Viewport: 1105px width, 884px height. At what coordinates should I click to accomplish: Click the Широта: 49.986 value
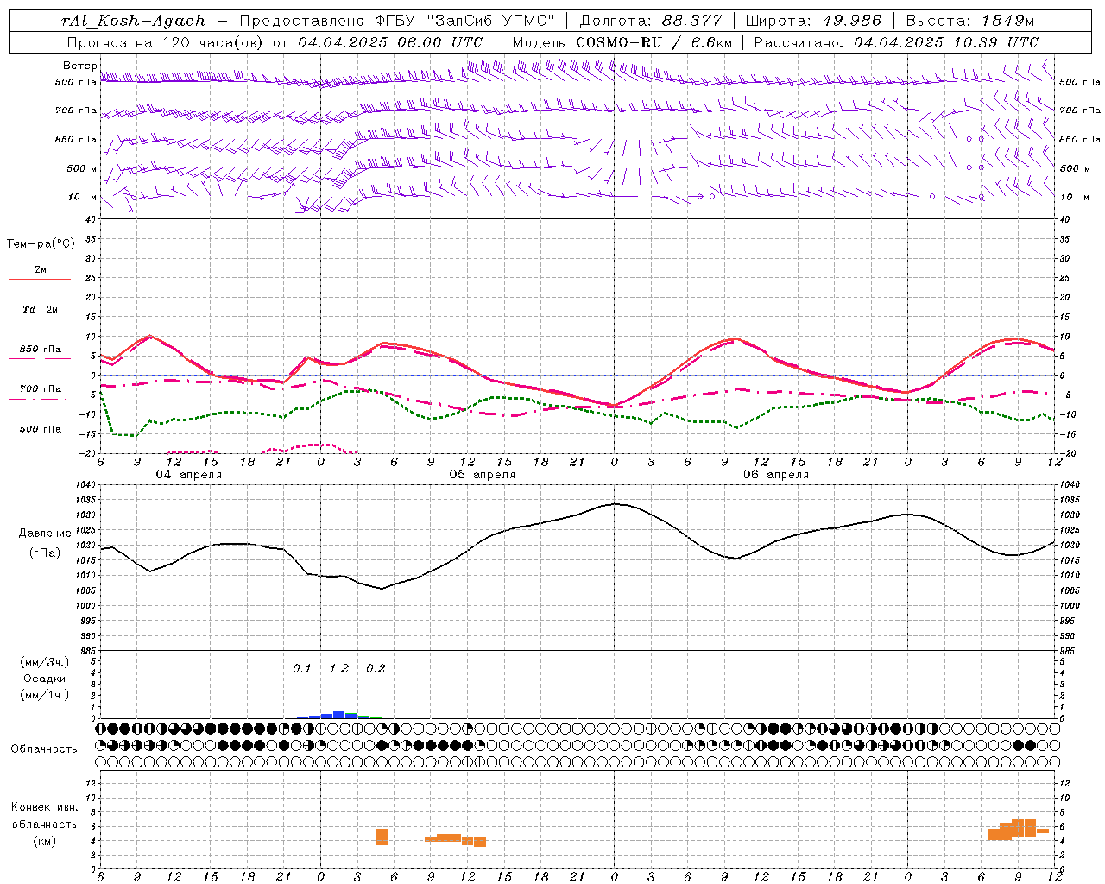813,21
